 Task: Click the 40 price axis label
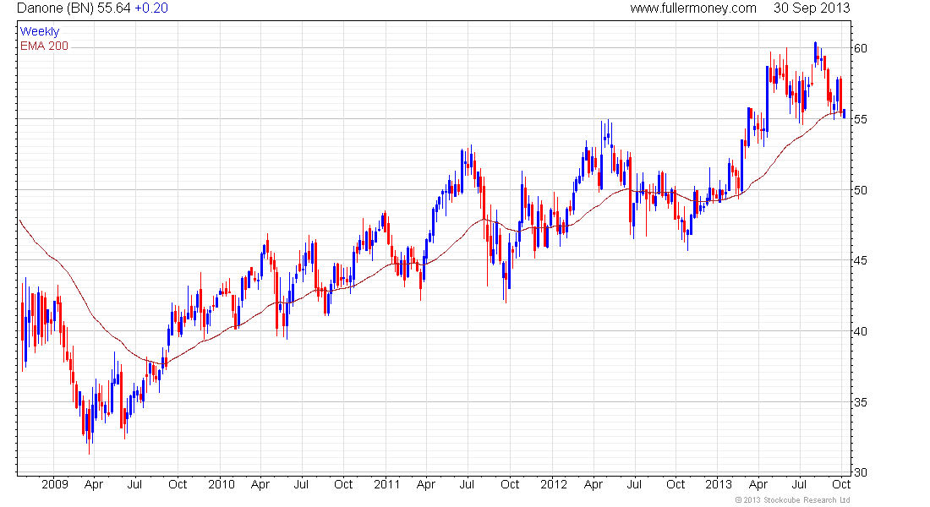[x=860, y=331]
